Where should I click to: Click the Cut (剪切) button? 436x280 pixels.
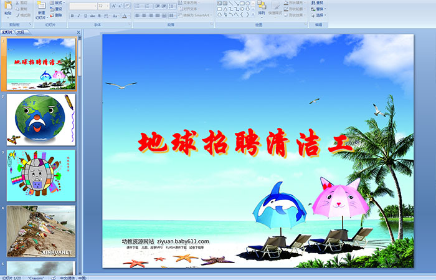21,2
